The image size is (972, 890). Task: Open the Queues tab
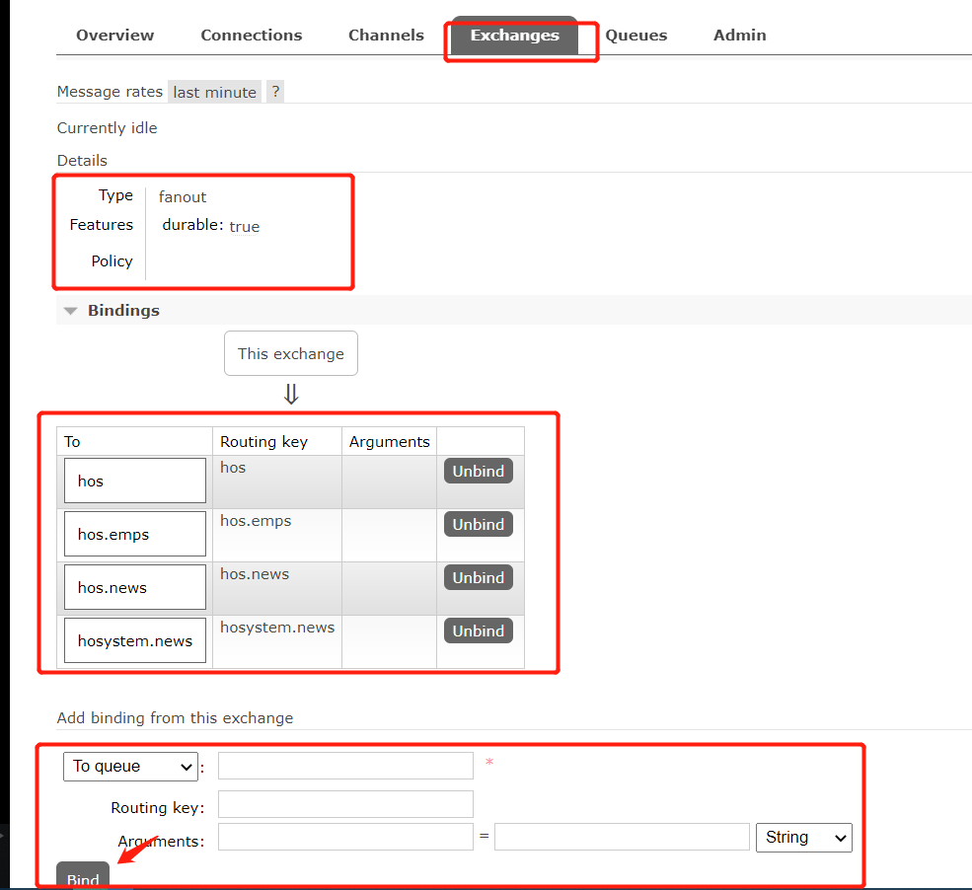tap(636, 36)
